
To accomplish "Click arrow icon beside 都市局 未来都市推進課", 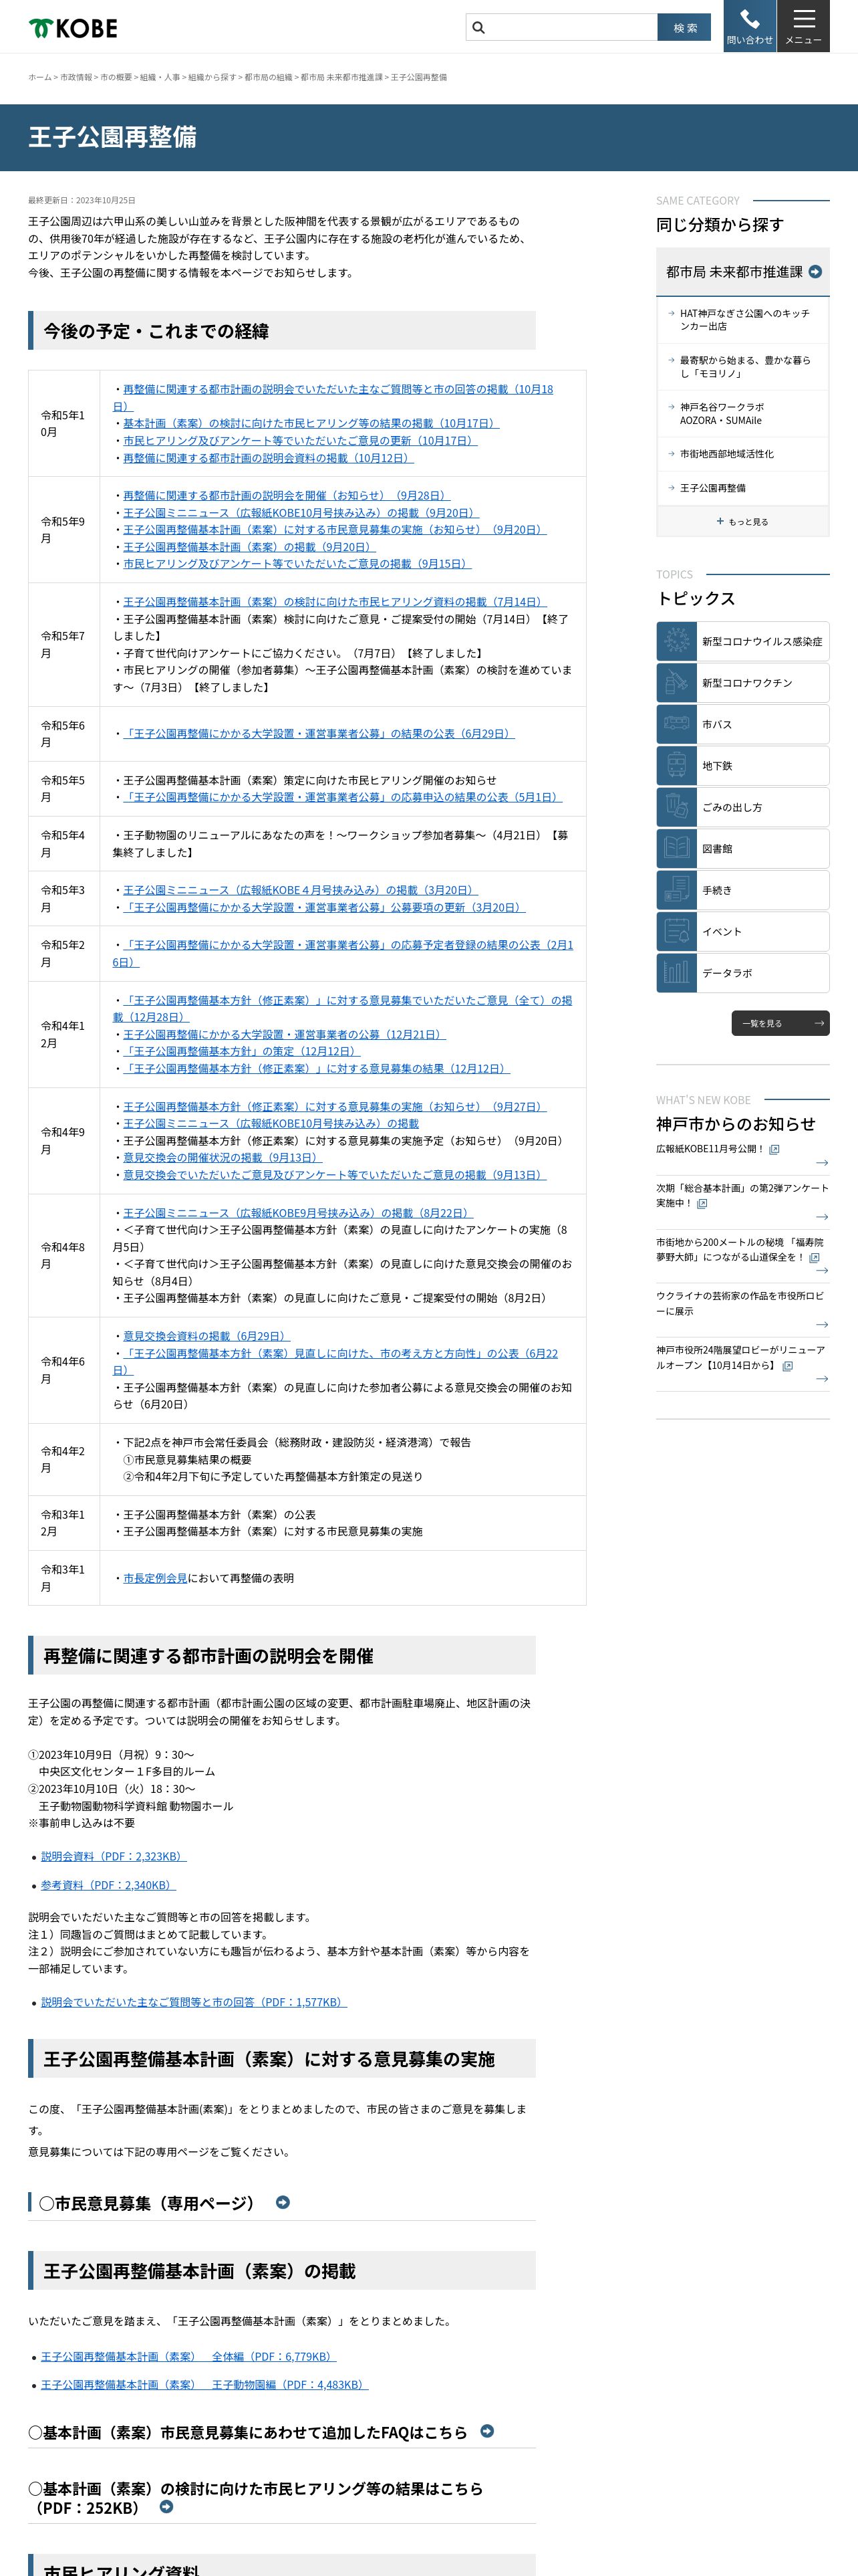I will [x=815, y=272].
